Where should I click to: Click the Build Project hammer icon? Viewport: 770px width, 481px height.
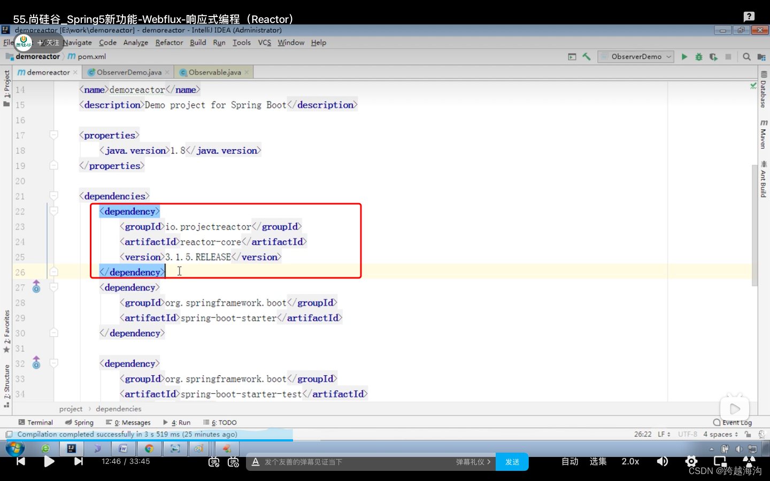click(587, 56)
